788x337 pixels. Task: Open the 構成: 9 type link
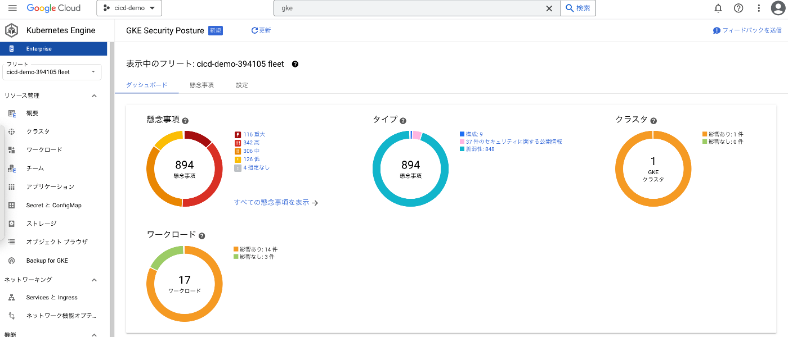pyautogui.click(x=474, y=134)
